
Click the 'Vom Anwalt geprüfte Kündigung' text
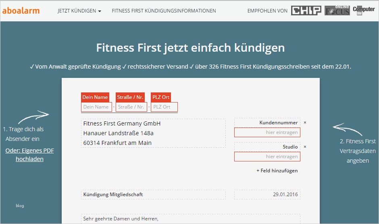tap(78, 67)
